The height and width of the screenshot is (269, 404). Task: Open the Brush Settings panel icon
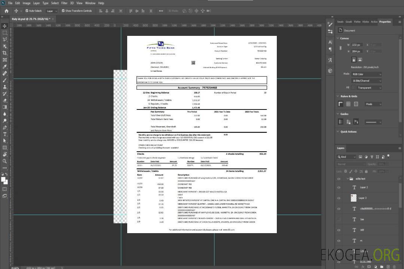click(x=330, y=24)
